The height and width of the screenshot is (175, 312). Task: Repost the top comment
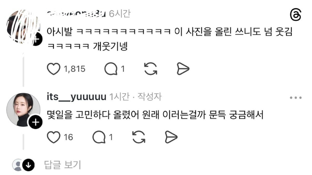click(x=151, y=69)
